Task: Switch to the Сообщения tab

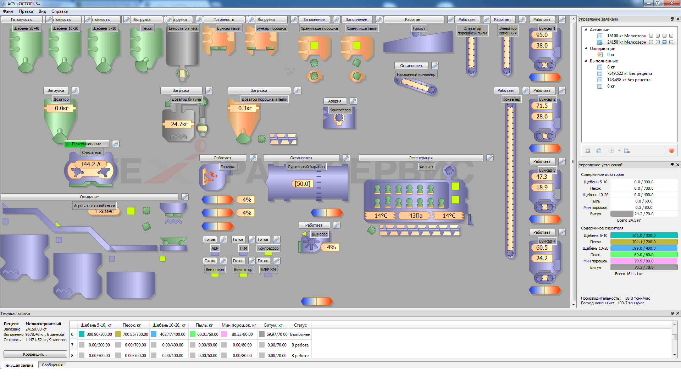Action: point(52,365)
